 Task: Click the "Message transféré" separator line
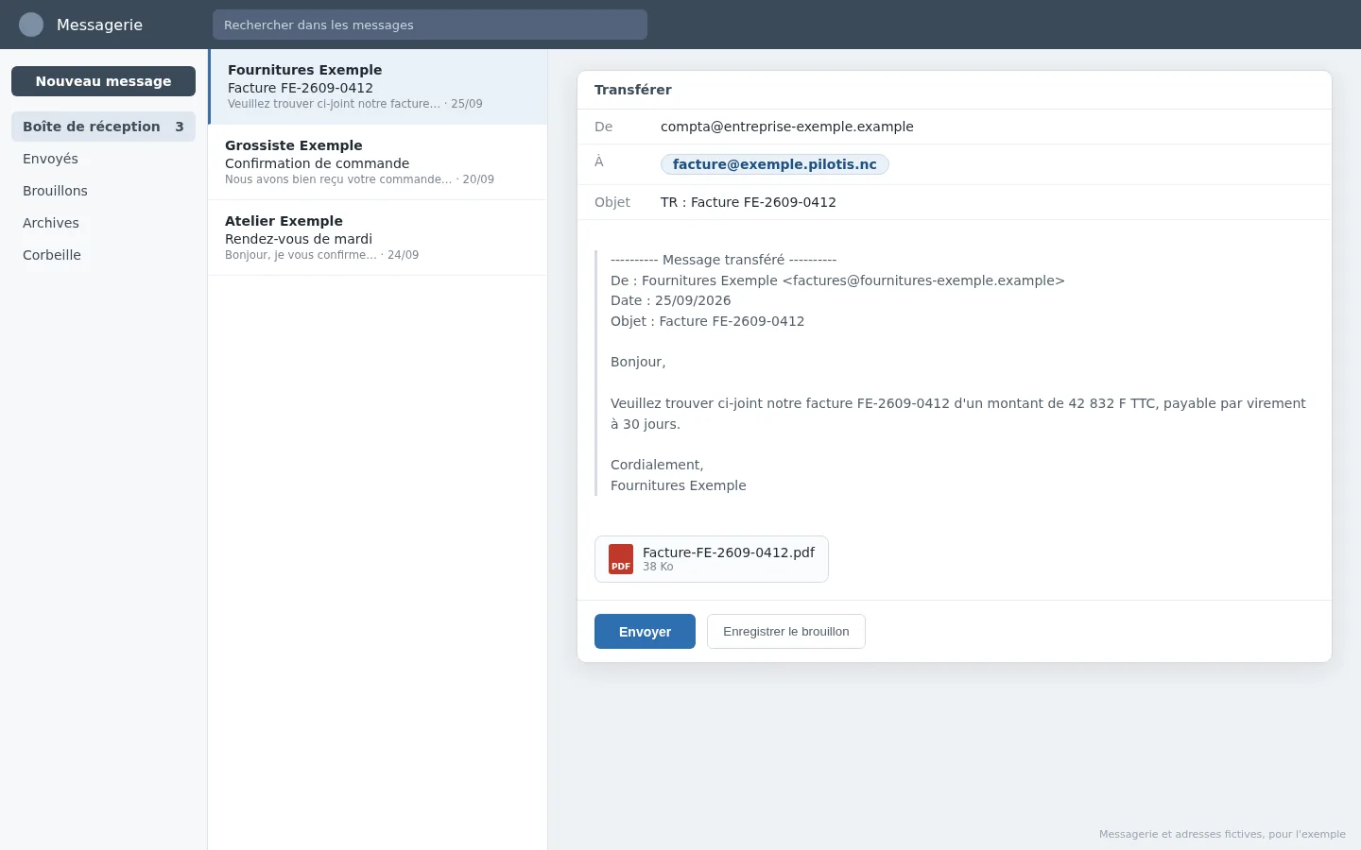[x=723, y=260]
